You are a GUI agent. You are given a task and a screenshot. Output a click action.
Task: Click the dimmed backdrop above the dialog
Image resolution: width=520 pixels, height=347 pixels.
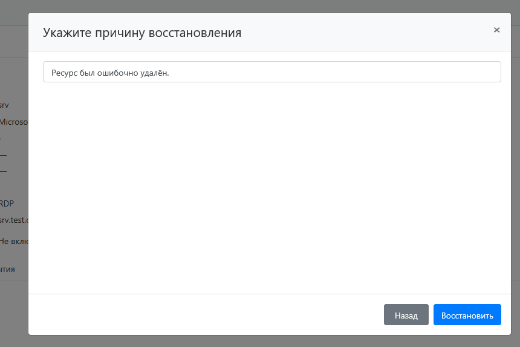click(271, 5)
